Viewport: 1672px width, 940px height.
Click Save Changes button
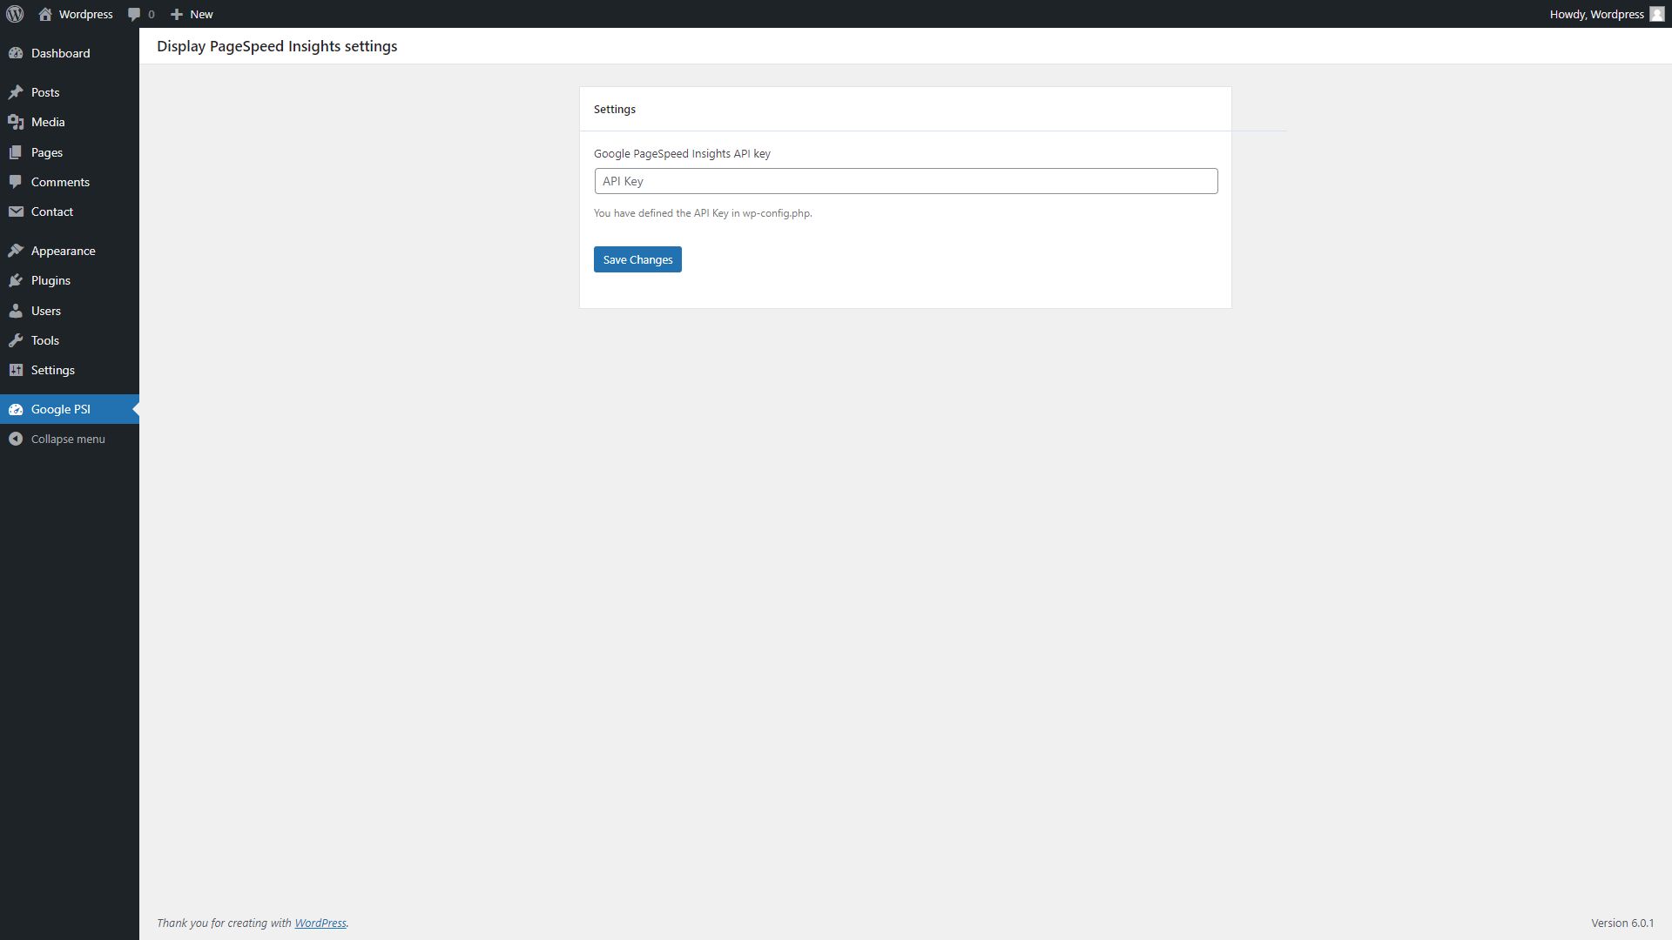pos(637,259)
